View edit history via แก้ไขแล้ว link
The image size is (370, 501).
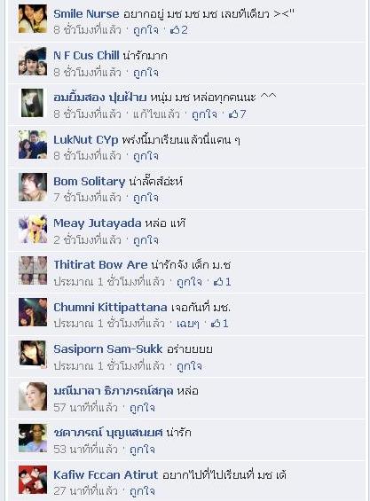click(x=156, y=114)
